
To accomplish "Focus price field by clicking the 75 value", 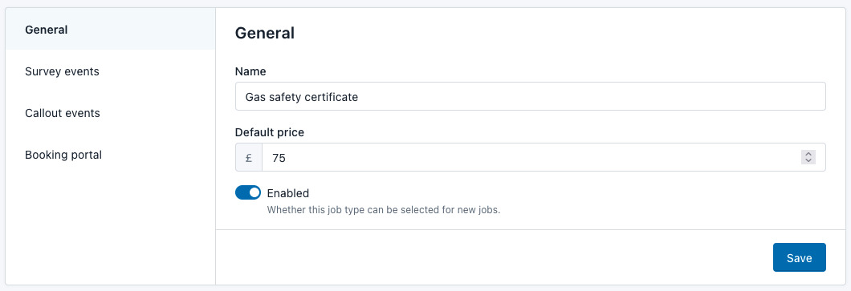I will (x=279, y=158).
